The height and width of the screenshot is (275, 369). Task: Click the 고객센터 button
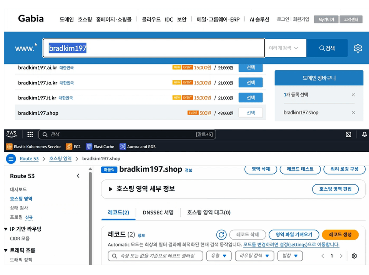tap(351, 20)
